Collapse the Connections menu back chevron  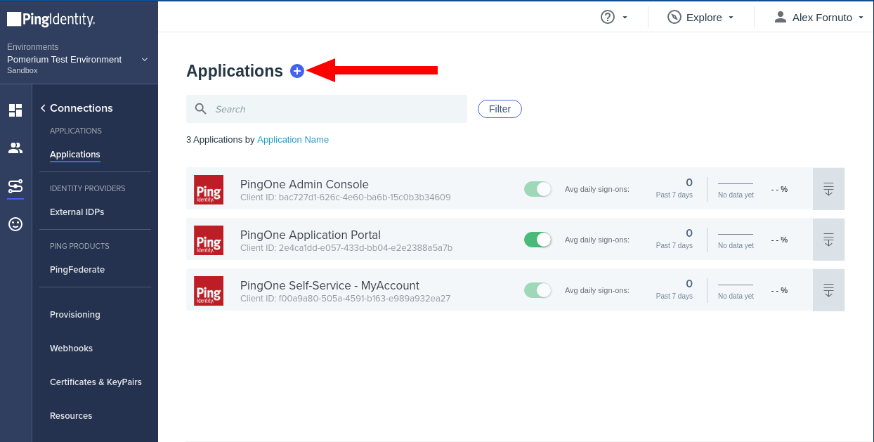click(x=43, y=108)
